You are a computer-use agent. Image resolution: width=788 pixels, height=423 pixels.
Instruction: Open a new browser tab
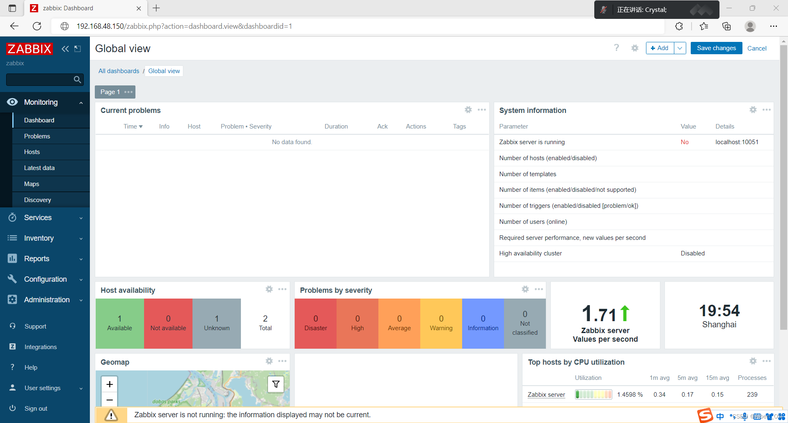(x=156, y=8)
